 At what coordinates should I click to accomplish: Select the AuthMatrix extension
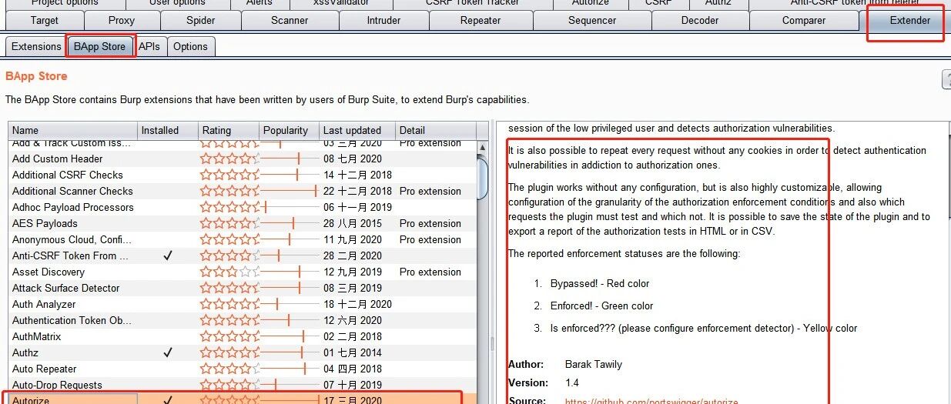[243, 336]
